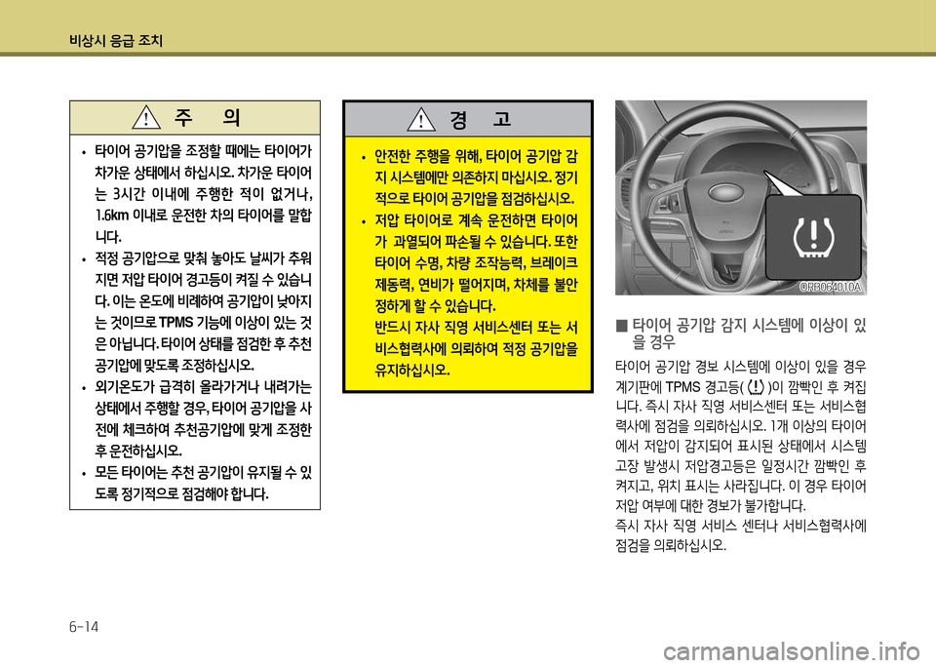Click the words 계기판에 TPMS 경고등

coord(677,387)
